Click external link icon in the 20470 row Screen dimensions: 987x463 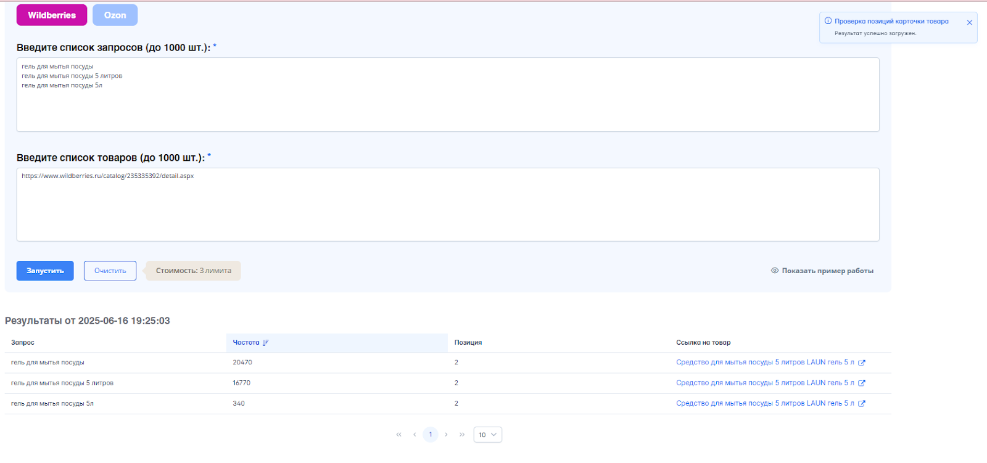[x=862, y=363]
